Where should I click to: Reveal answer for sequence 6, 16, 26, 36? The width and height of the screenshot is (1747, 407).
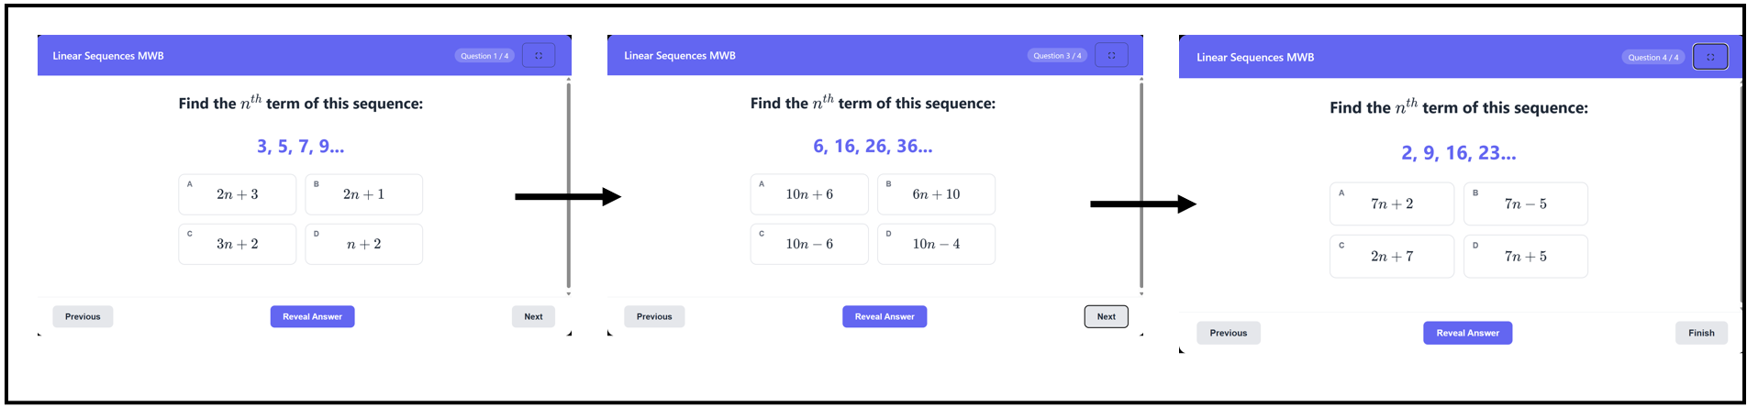coord(885,316)
